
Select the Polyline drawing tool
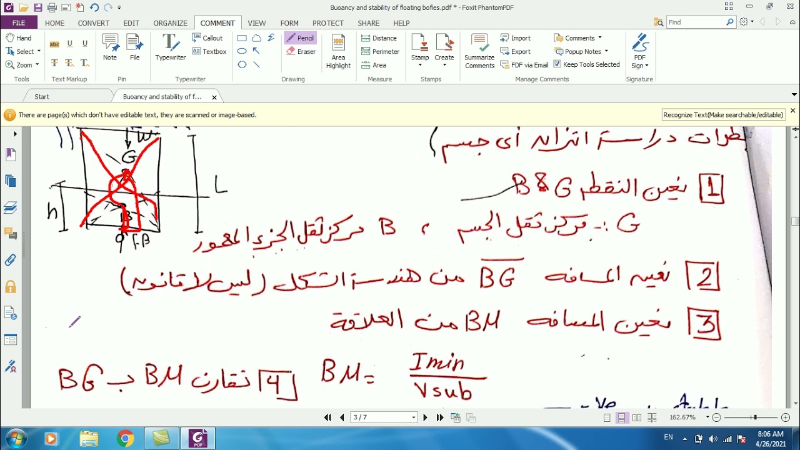271,38
